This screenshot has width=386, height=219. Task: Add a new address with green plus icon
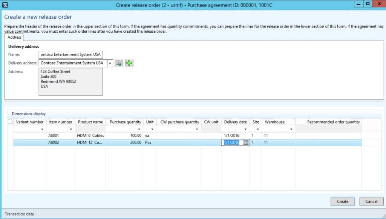[x=129, y=63]
